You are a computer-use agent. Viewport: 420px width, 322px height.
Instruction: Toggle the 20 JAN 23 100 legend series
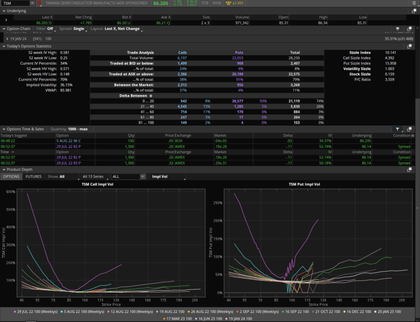[x=386, y=311]
